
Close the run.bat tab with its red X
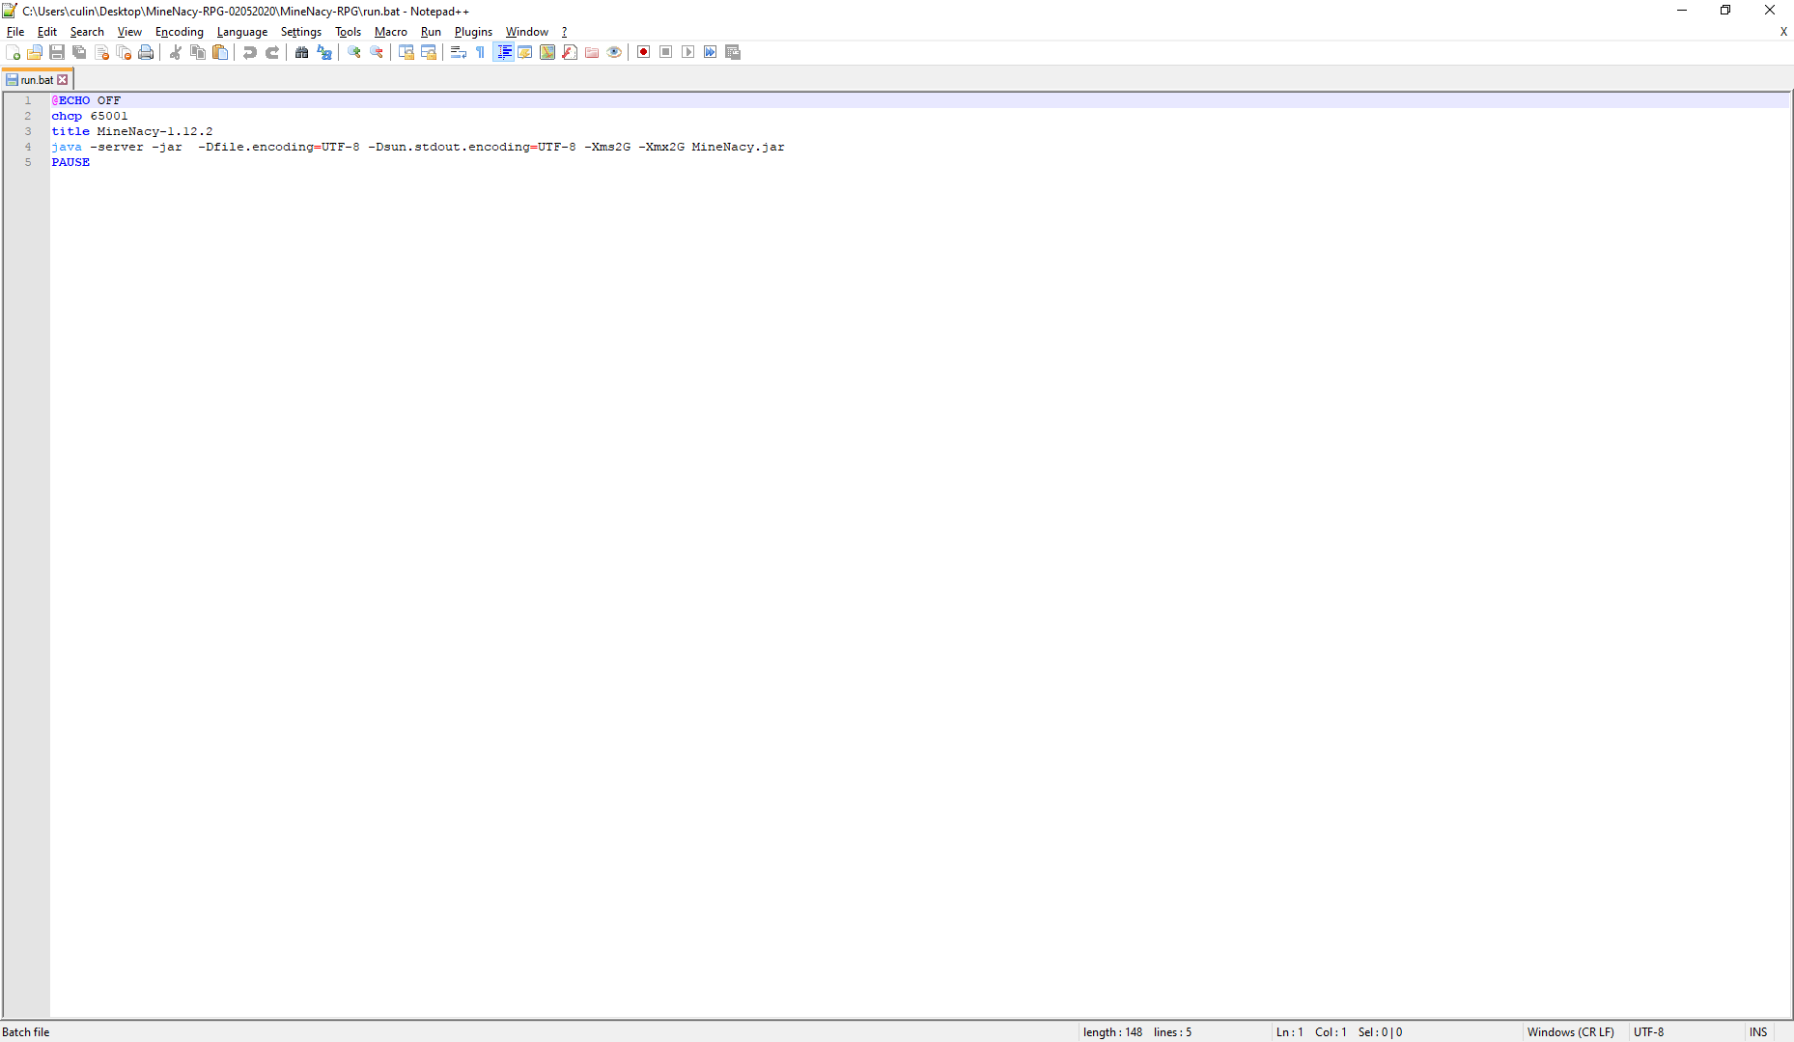click(63, 80)
